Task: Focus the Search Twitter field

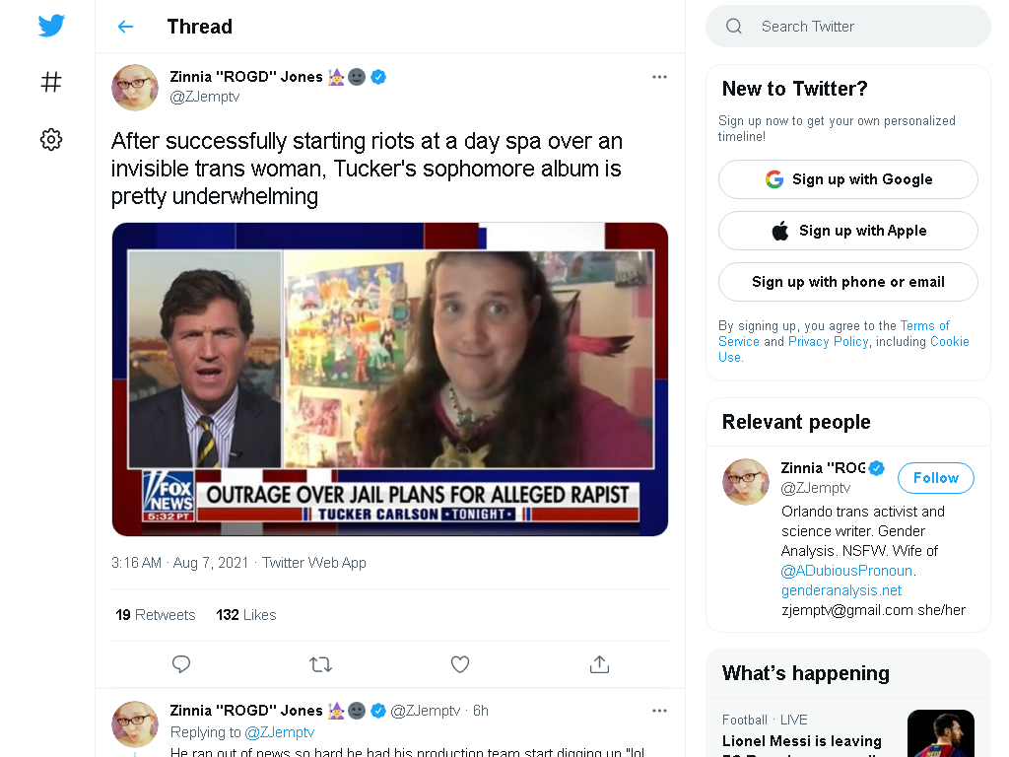Action: [x=848, y=27]
